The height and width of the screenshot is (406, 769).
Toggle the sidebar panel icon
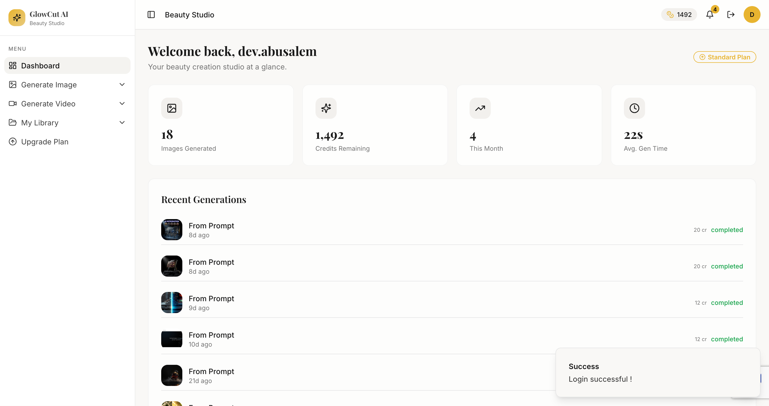[151, 15]
